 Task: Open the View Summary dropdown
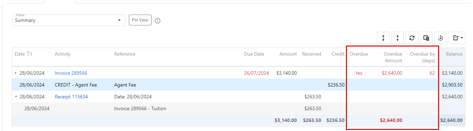point(68,20)
